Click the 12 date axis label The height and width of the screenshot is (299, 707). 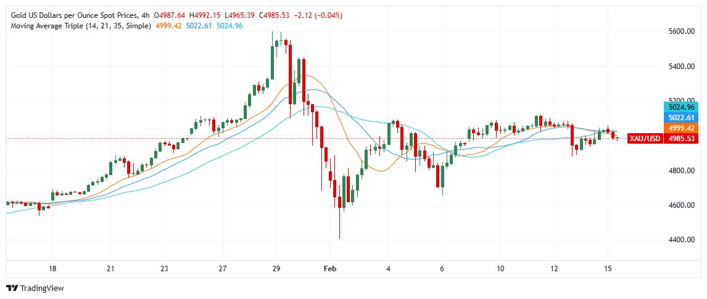click(554, 269)
